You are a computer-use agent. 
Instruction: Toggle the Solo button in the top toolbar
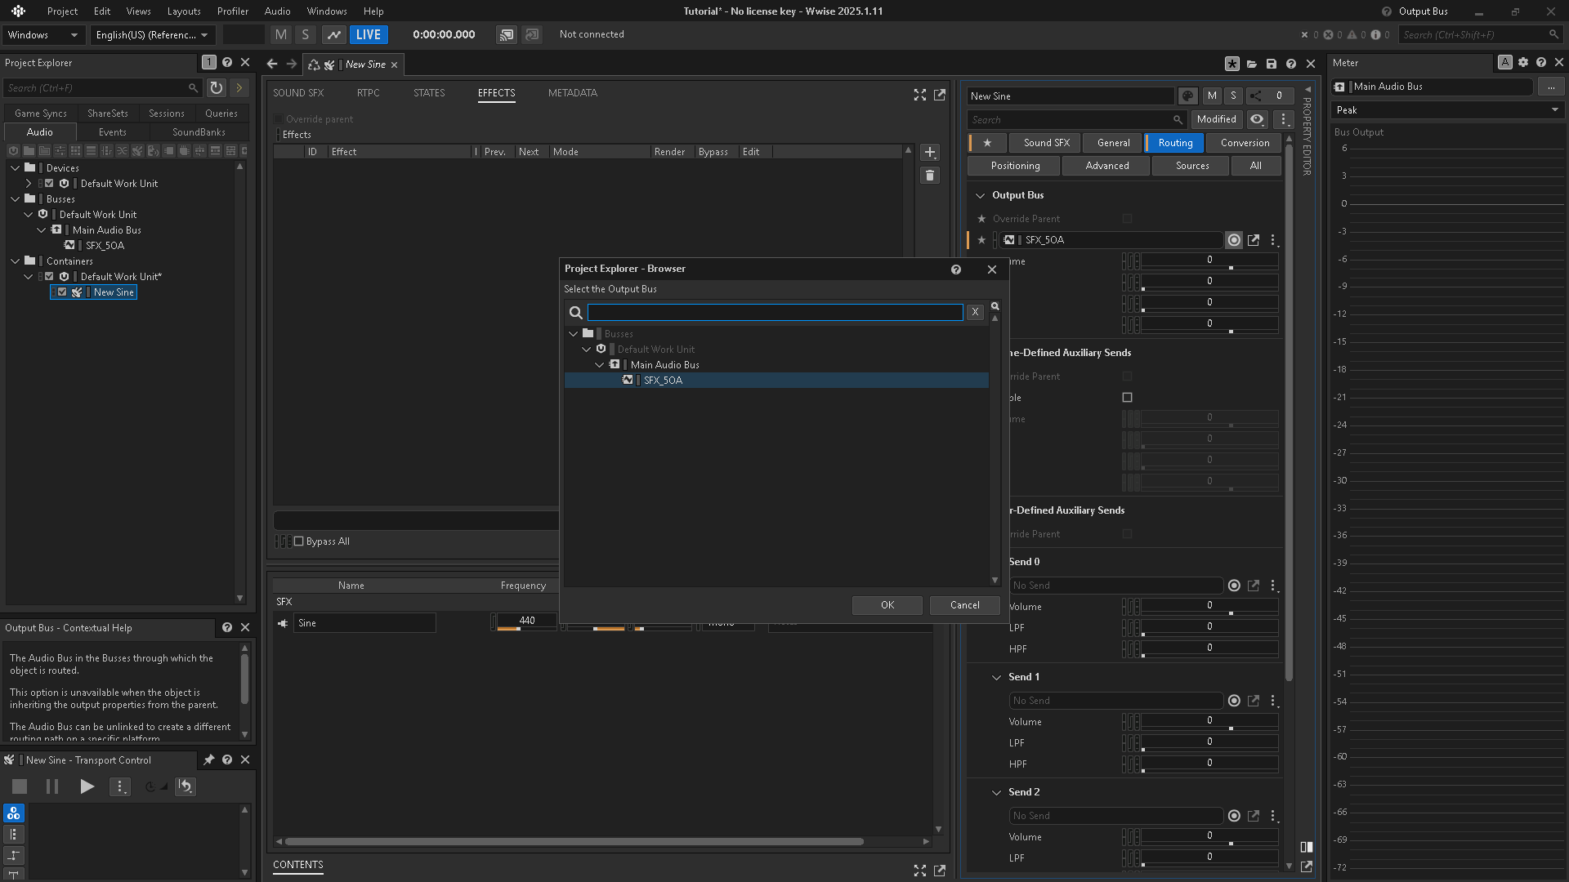click(x=306, y=34)
